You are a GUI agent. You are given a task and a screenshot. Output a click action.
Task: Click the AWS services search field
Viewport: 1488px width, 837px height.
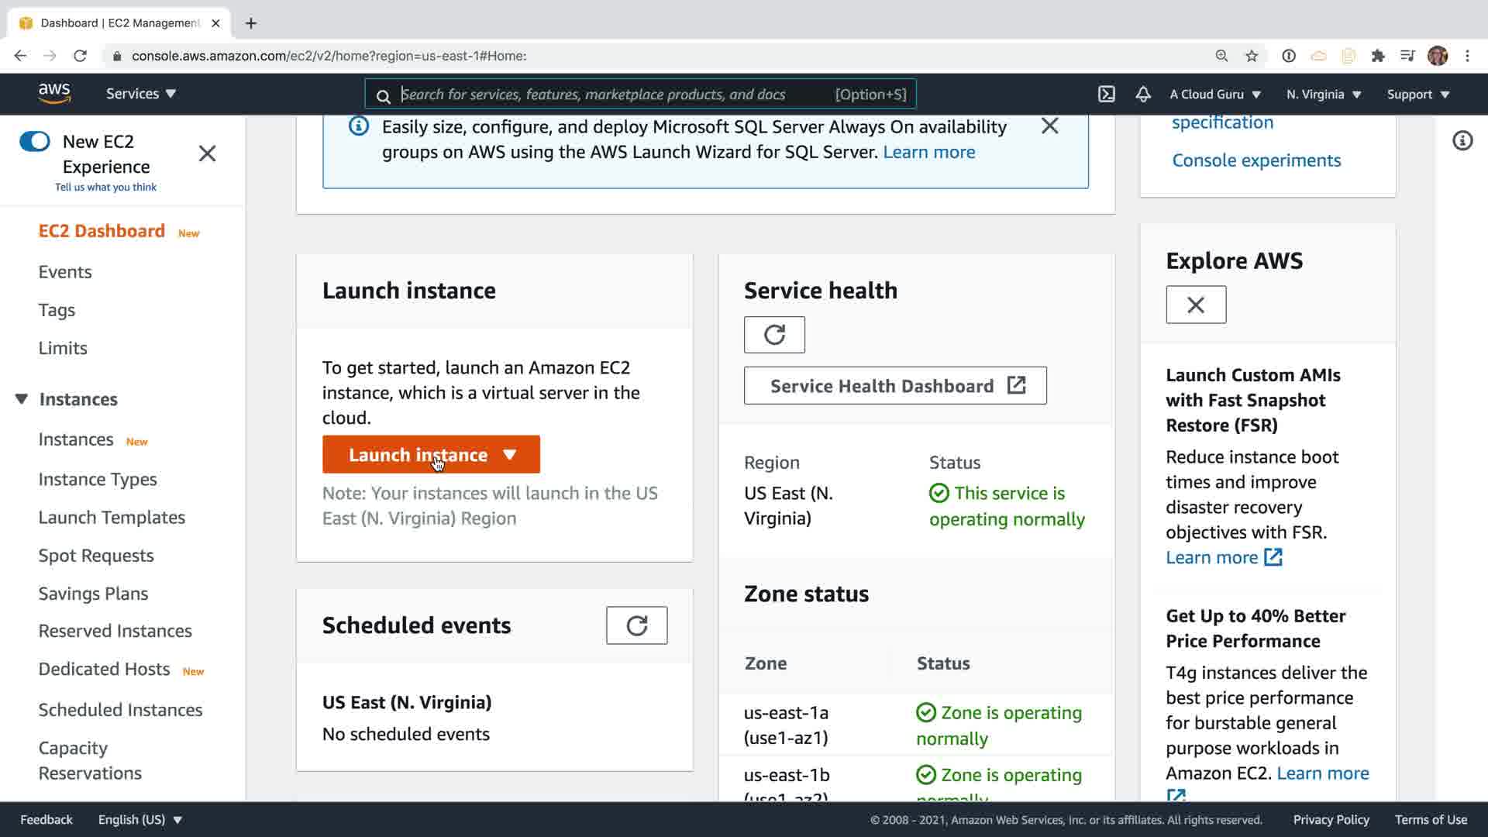pos(612,94)
